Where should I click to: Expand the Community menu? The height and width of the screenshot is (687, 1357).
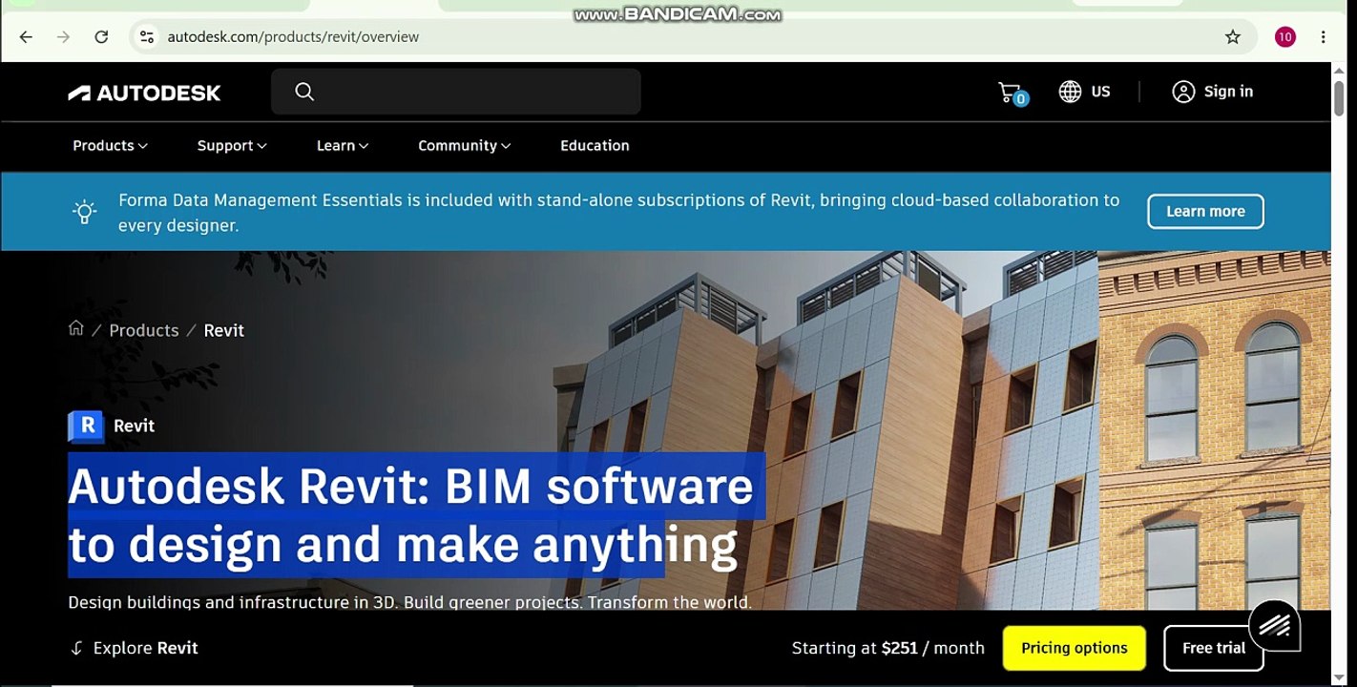(465, 146)
